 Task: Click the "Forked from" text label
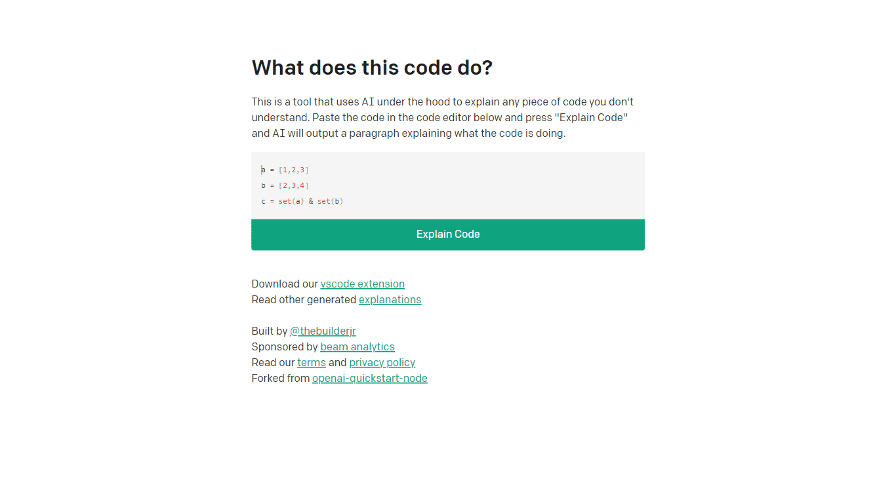(x=281, y=378)
